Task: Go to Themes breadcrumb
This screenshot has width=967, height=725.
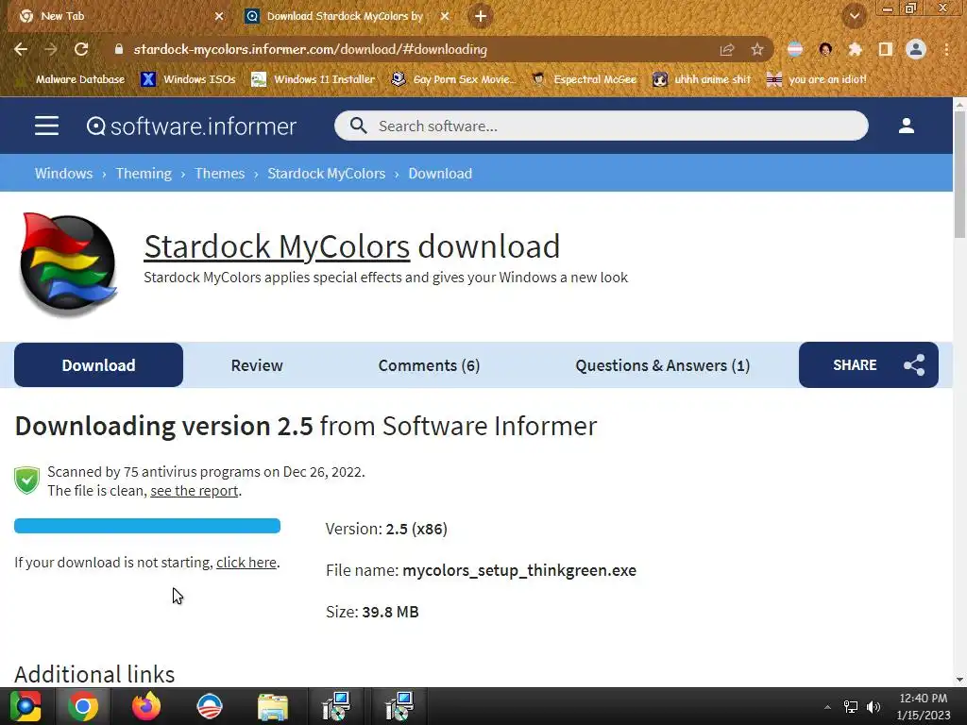Action: point(219,174)
